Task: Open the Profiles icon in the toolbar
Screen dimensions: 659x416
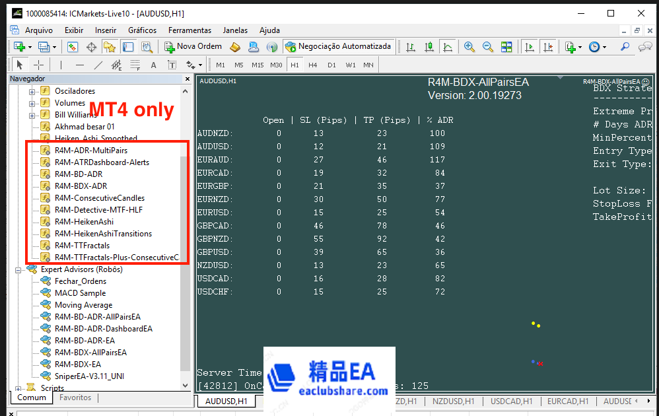Action: [44, 47]
